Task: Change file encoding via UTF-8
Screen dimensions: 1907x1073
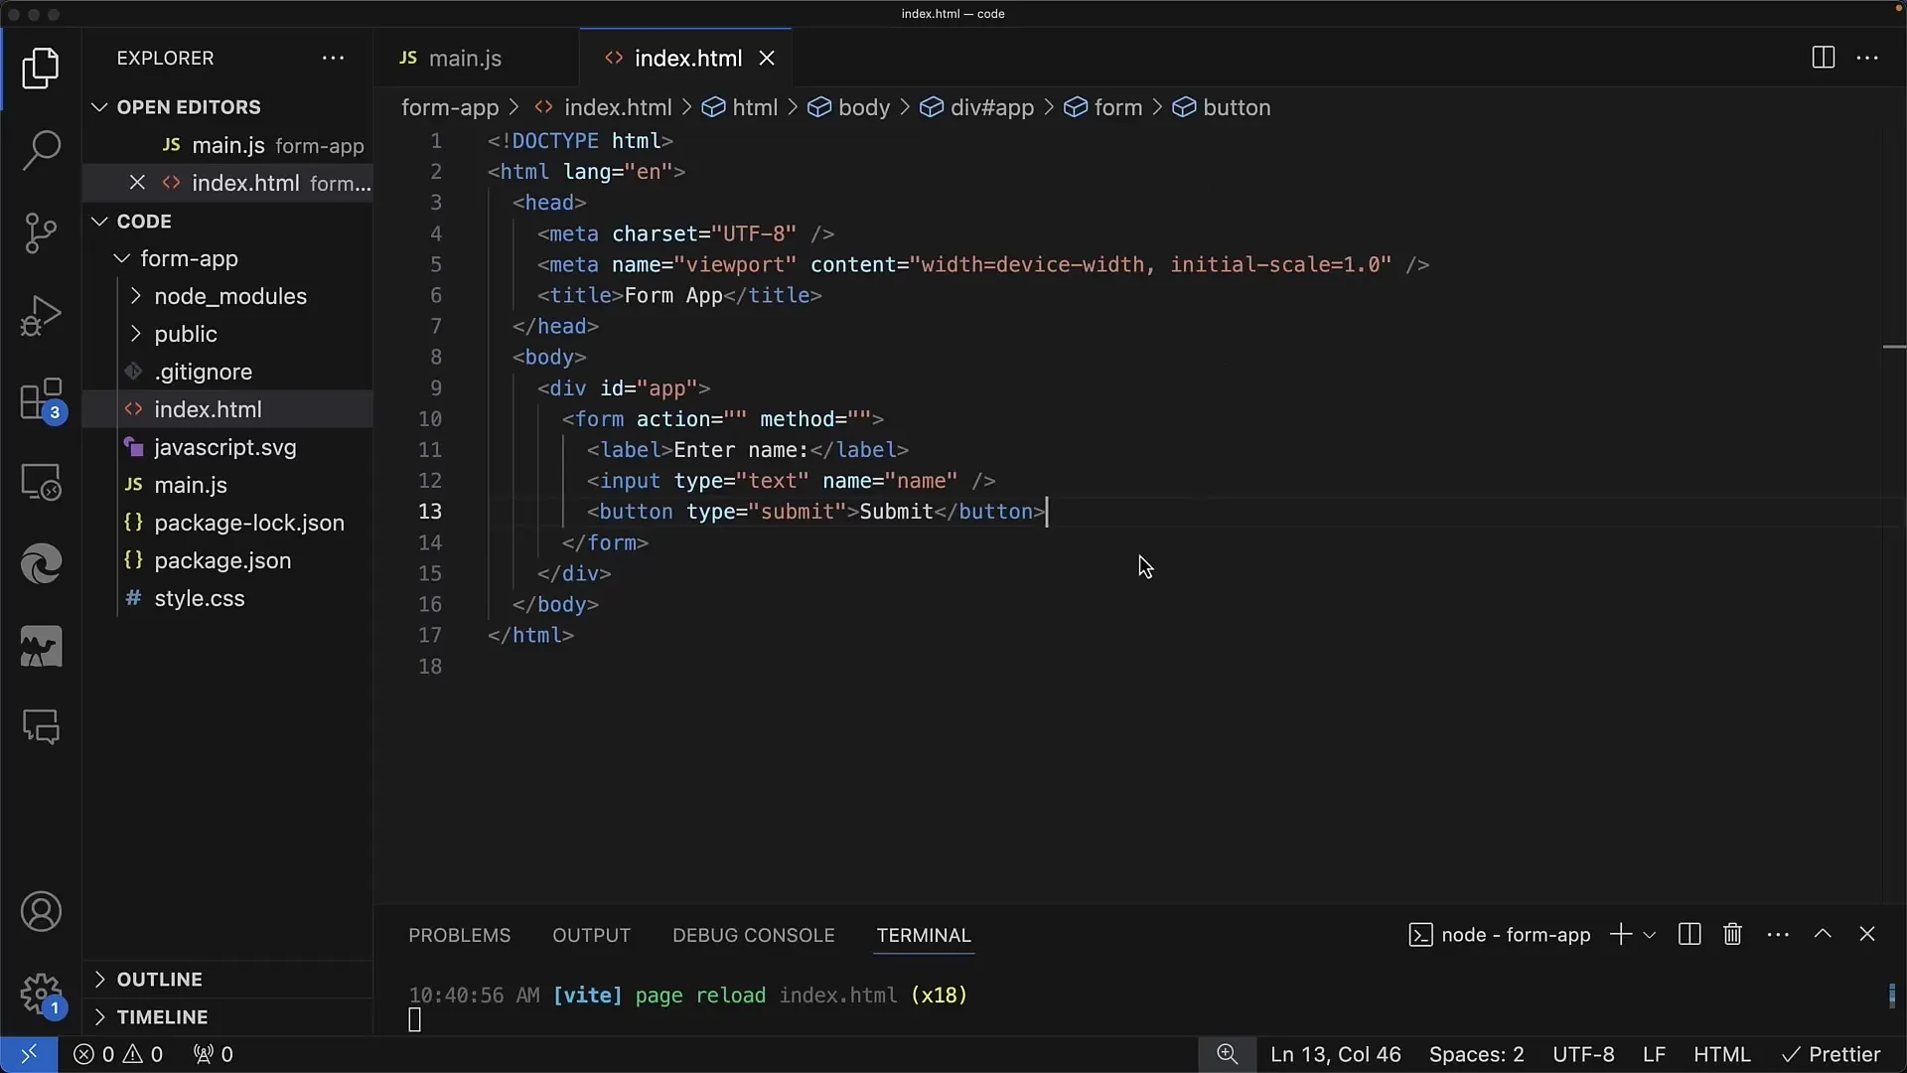Action: (x=1583, y=1054)
